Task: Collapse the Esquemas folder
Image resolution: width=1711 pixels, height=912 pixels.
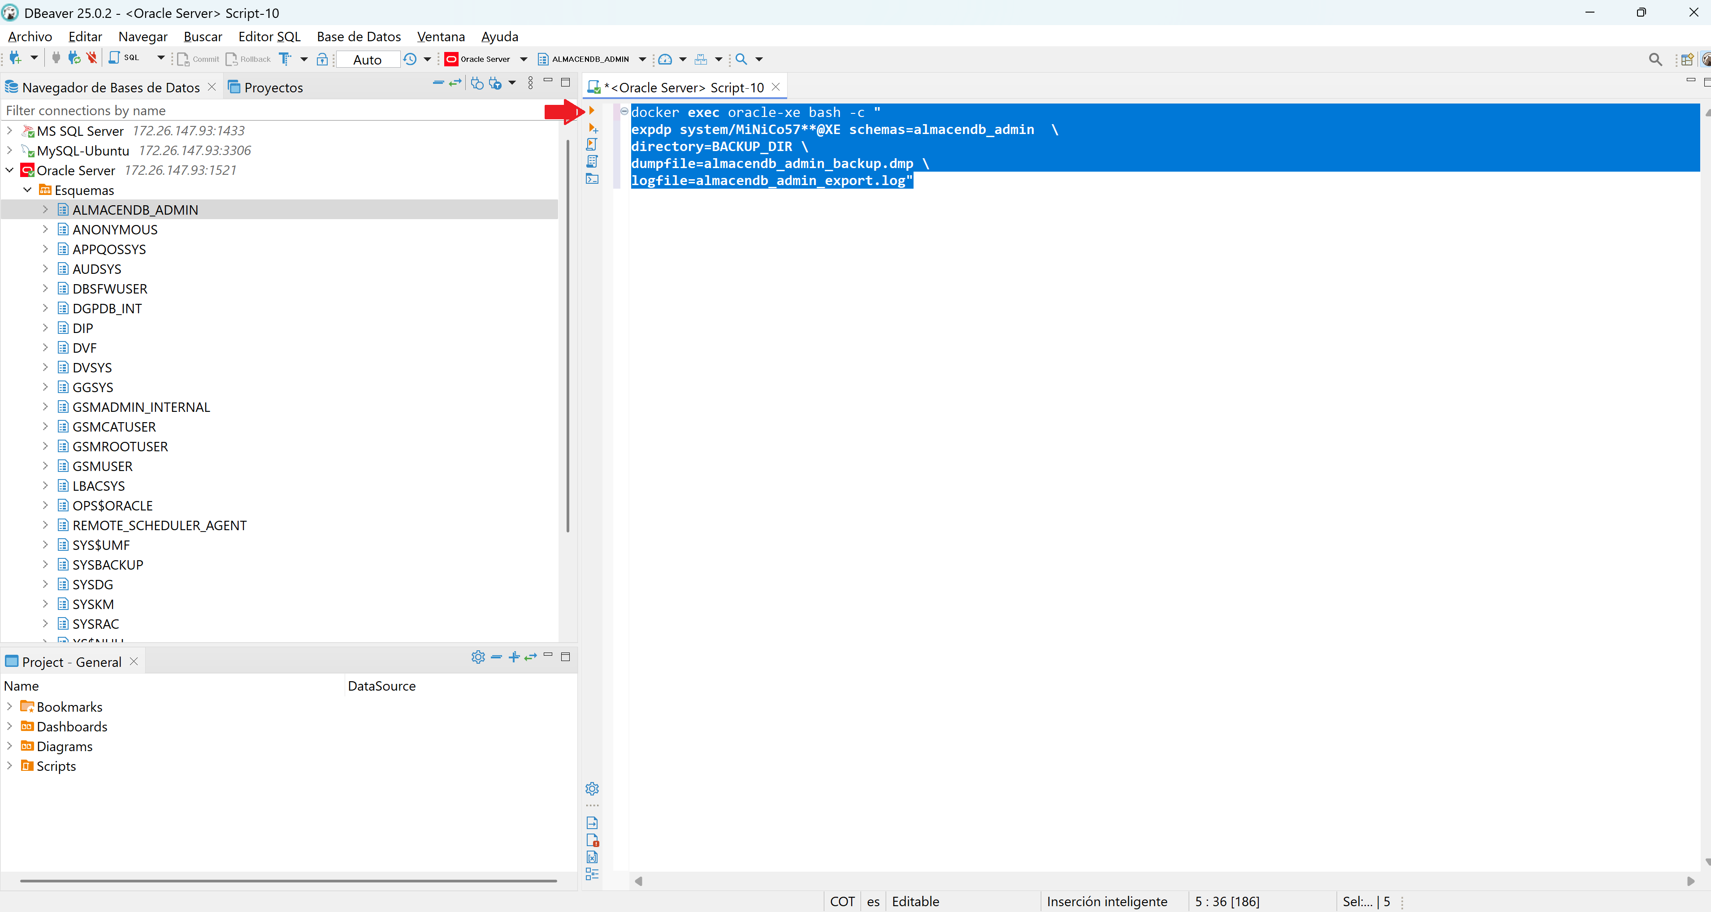Action: click(27, 190)
